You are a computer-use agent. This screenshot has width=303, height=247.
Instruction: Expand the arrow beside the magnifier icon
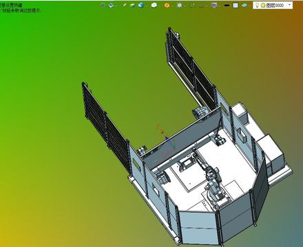pyautogui.click(x=185, y=5)
